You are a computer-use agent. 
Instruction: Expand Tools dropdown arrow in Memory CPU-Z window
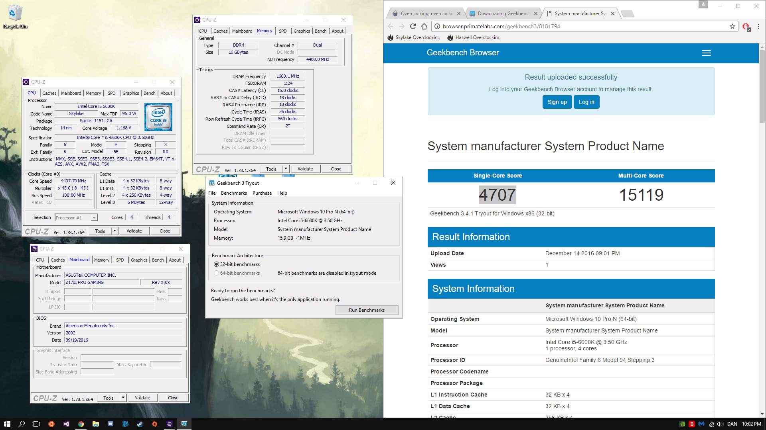click(286, 169)
